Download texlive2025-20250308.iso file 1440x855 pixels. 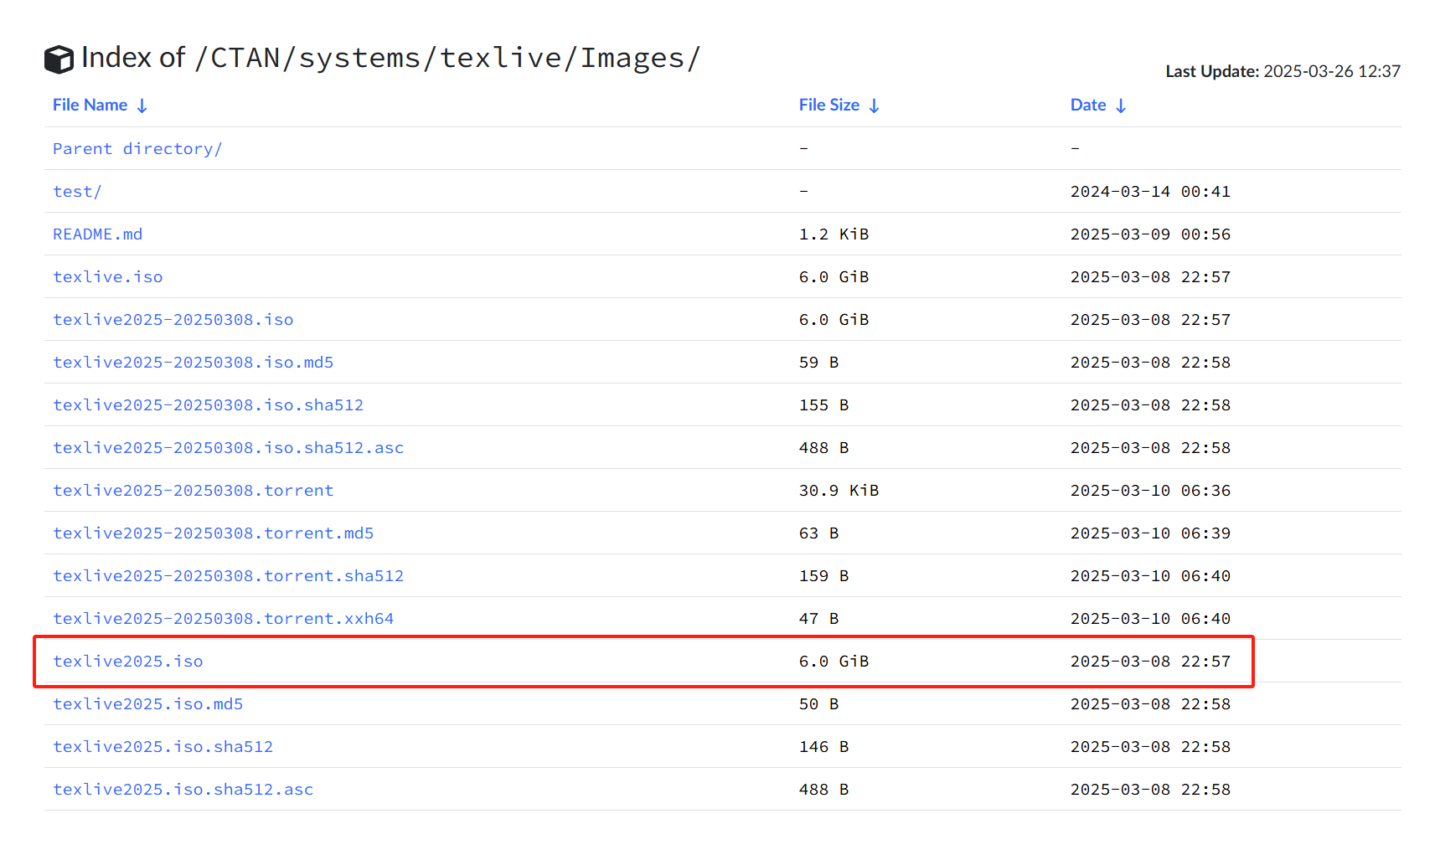point(173,320)
